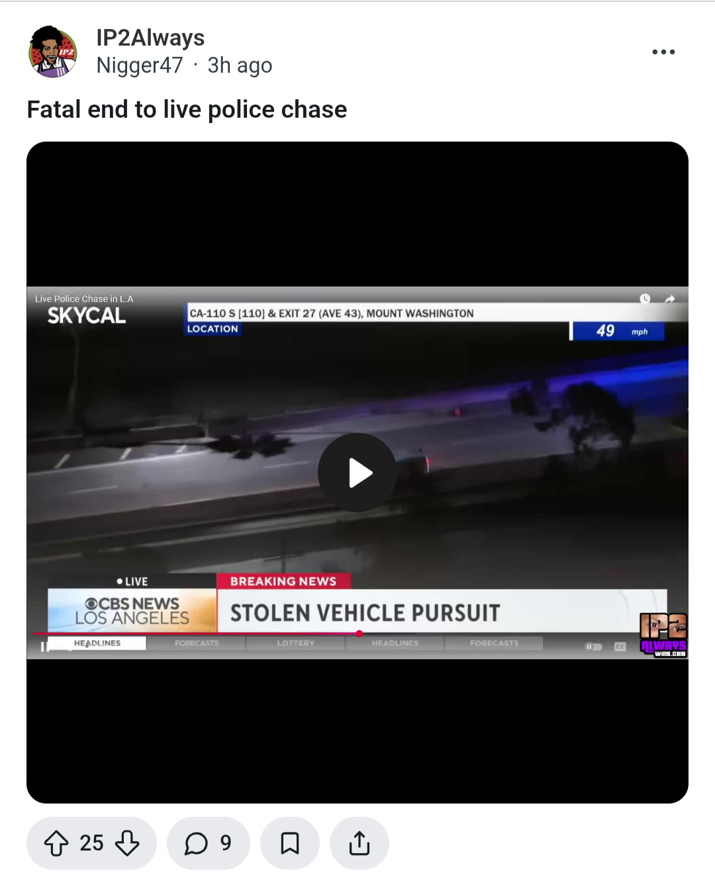Image resolution: width=715 pixels, height=887 pixels.
Task: Toggle closed captions CC in embedded player
Action: coord(620,647)
